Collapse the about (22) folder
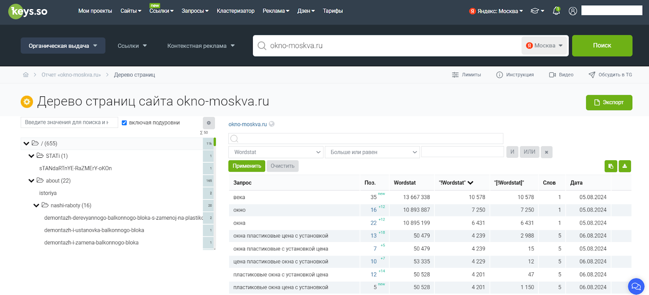The image size is (649, 295). (x=31, y=181)
